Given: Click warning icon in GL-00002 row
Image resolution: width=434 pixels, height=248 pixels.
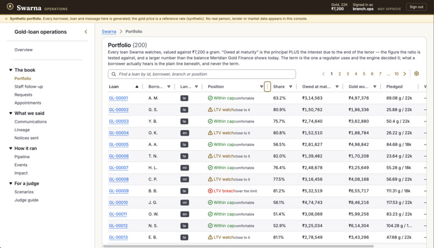Looking at the screenshot, I should [210, 110].
